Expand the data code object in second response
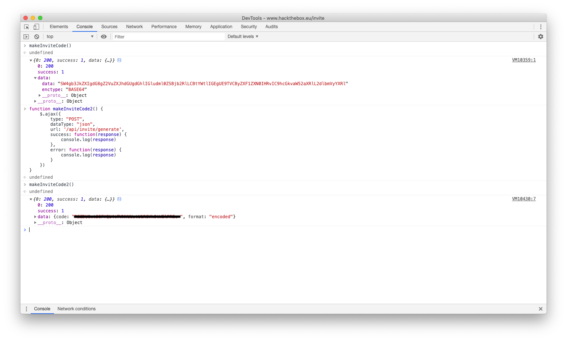This screenshot has width=567, height=341. pyautogui.click(x=35, y=217)
